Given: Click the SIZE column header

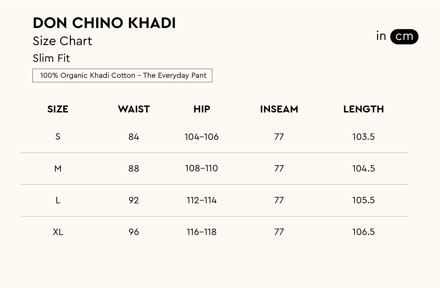Looking at the screenshot, I should click(x=58, y=109).
